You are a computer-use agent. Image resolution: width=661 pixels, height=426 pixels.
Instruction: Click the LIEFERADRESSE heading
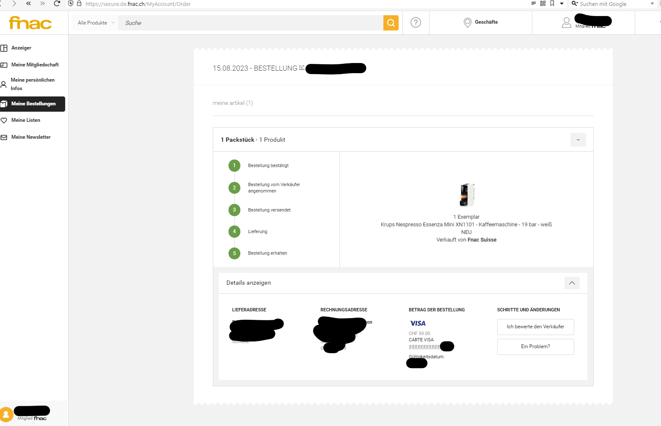249,310
